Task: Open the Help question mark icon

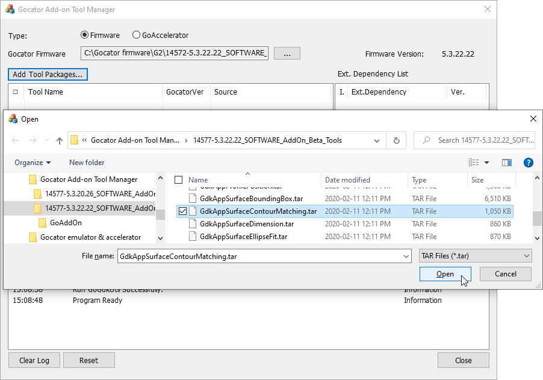Action: (x=529, y=163)
